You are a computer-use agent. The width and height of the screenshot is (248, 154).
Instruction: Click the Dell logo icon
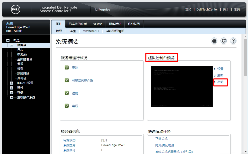pyautogui.click(x=16, y=9)
